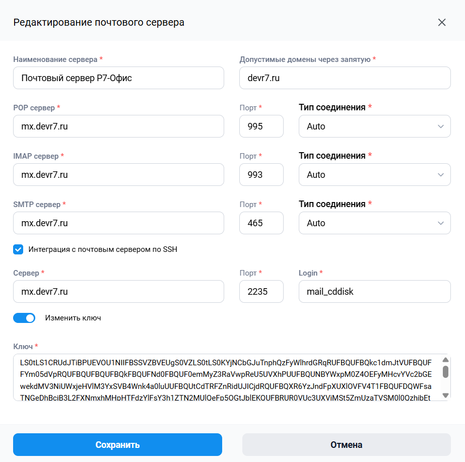Viewport: 465px width, 462px height.
Task: Cancel editing with the Отмена button
Action: [x=347, y=444]
